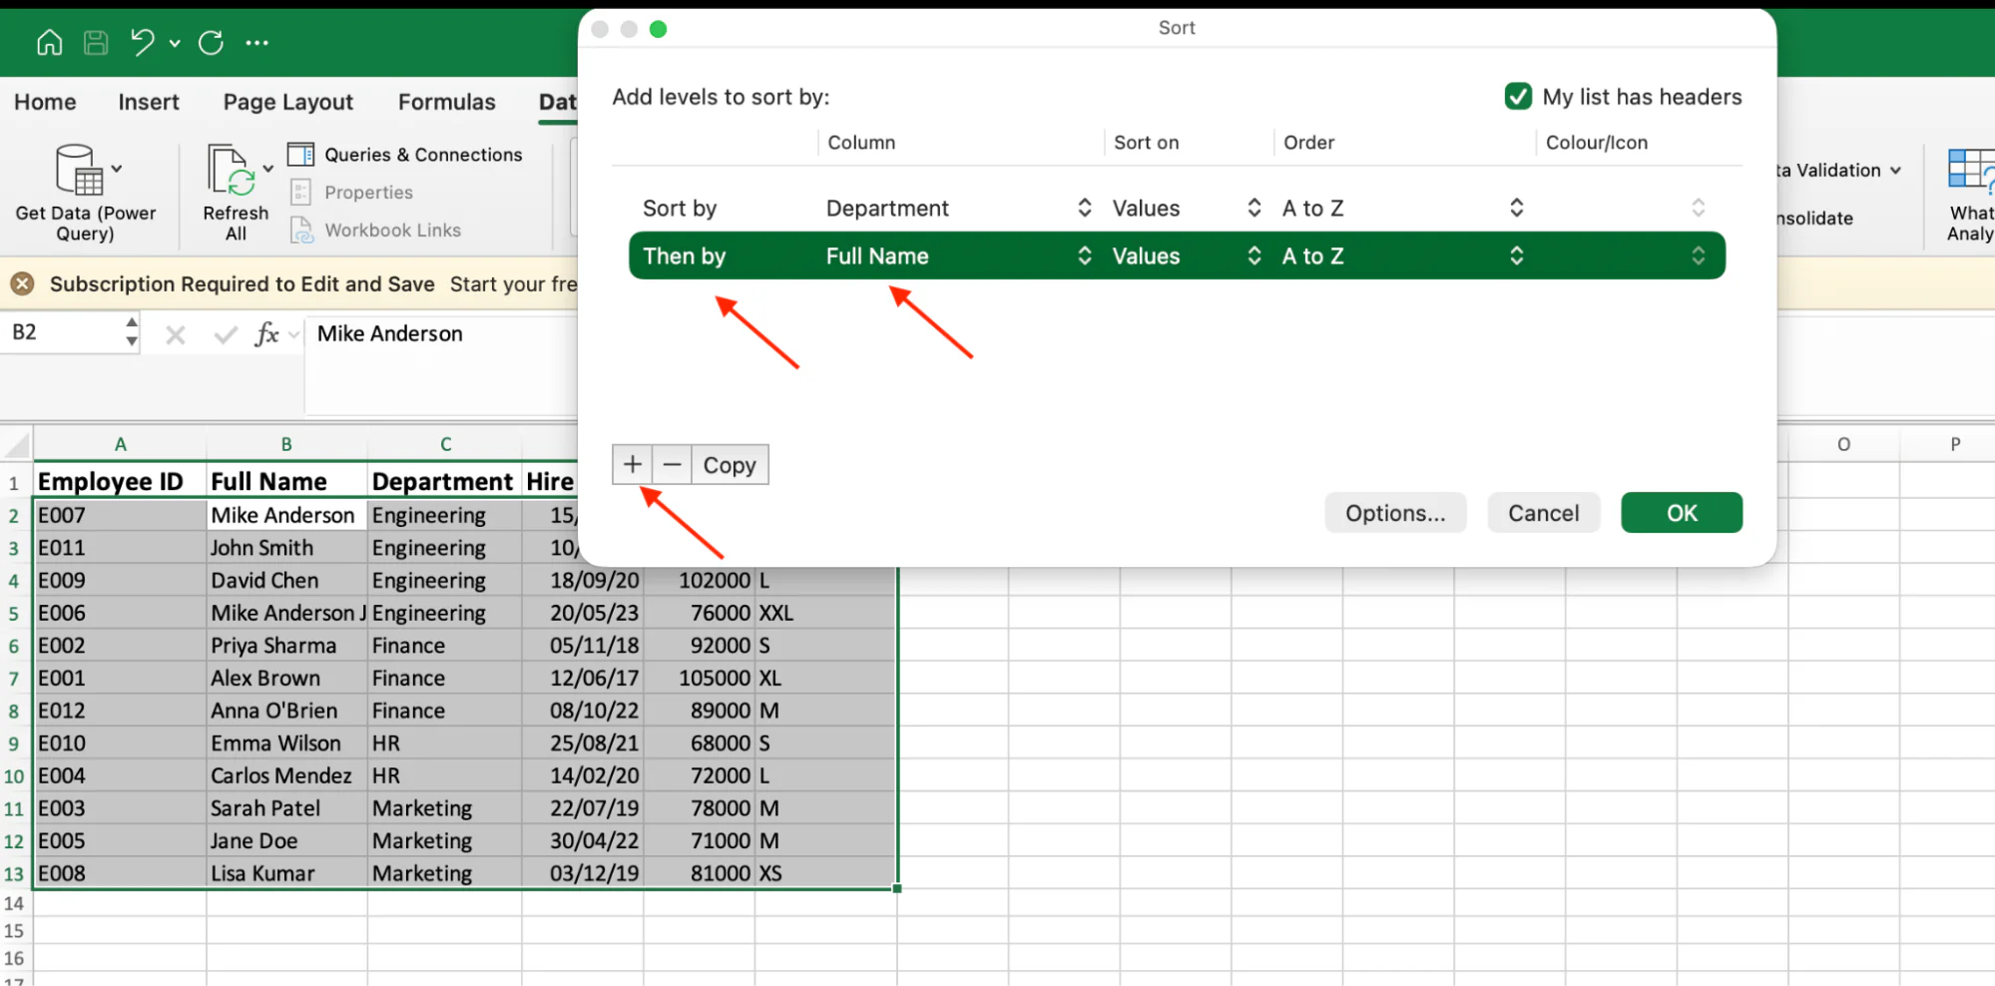Redo the last action

[x=211, y=43]
